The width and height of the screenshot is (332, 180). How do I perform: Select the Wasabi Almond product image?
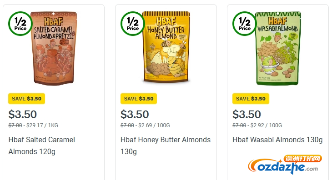(x=278, y=49)
